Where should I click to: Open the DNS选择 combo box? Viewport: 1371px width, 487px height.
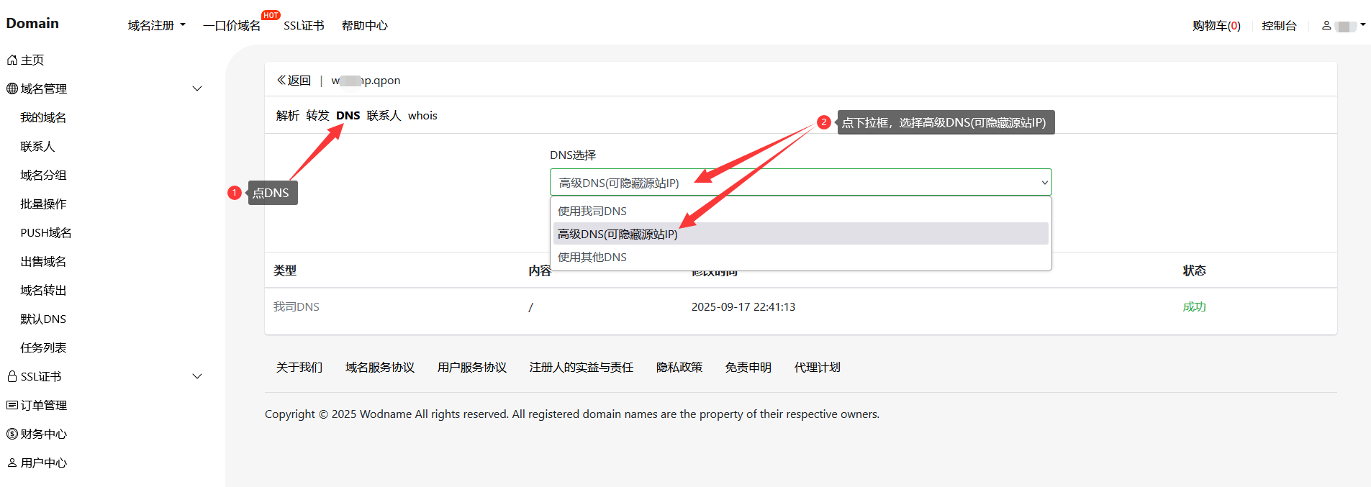(800, 183)
